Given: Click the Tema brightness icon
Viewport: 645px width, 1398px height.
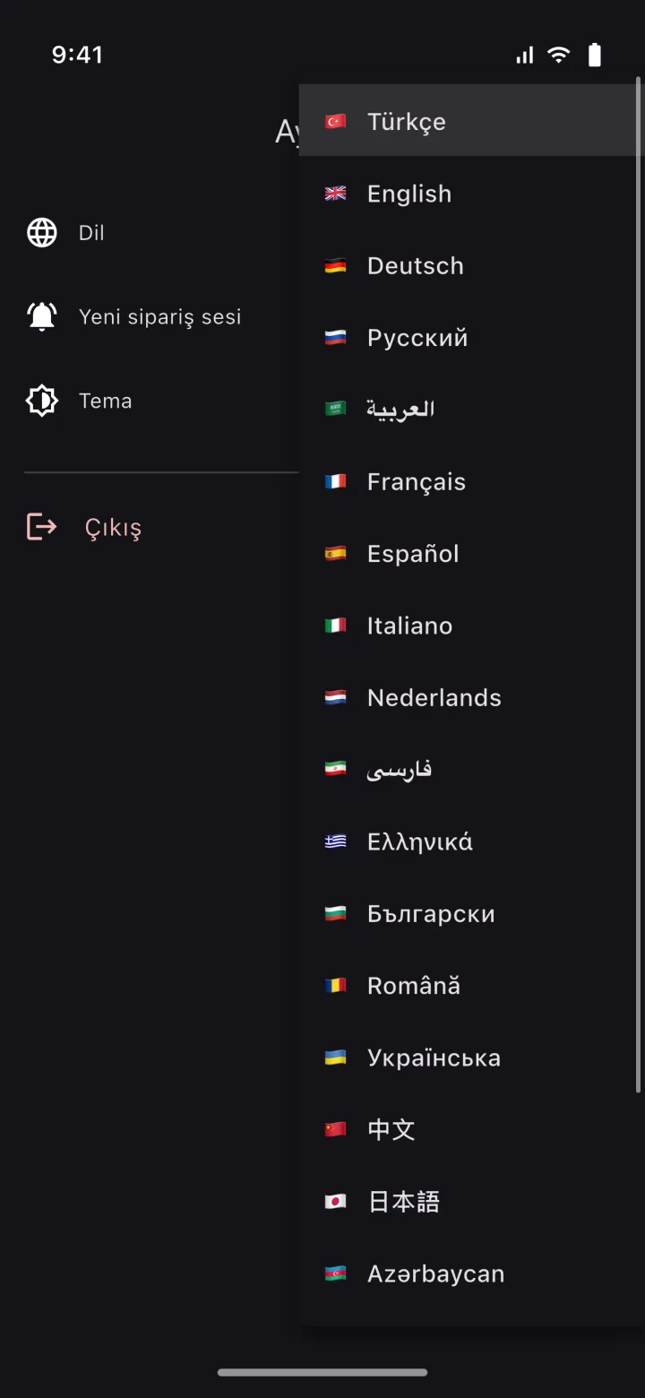Looking at the screenshot, I should tap(42, 401).
